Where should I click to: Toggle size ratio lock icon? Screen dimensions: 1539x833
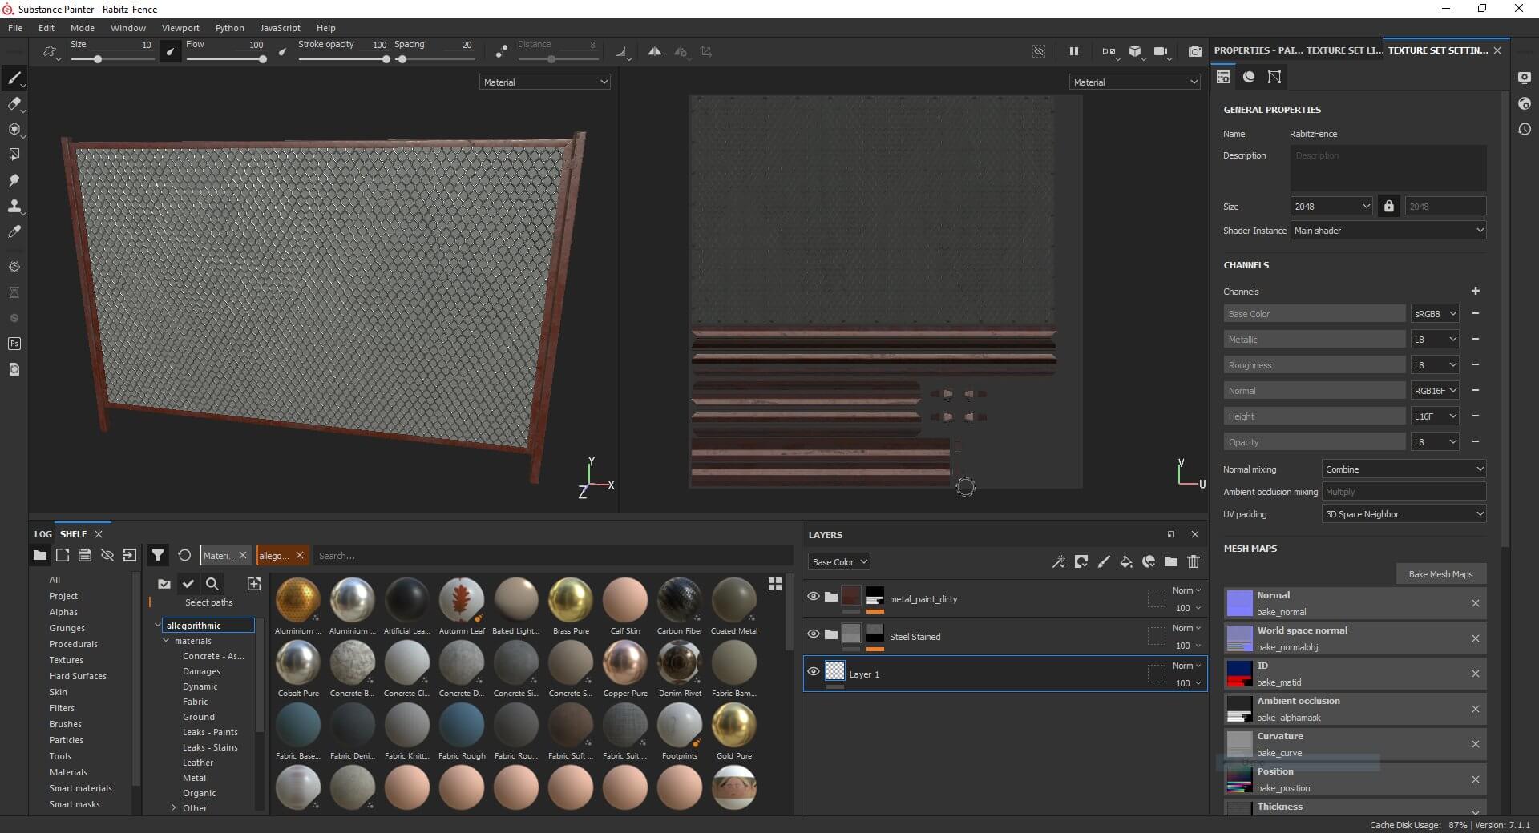coord(1388,207)
